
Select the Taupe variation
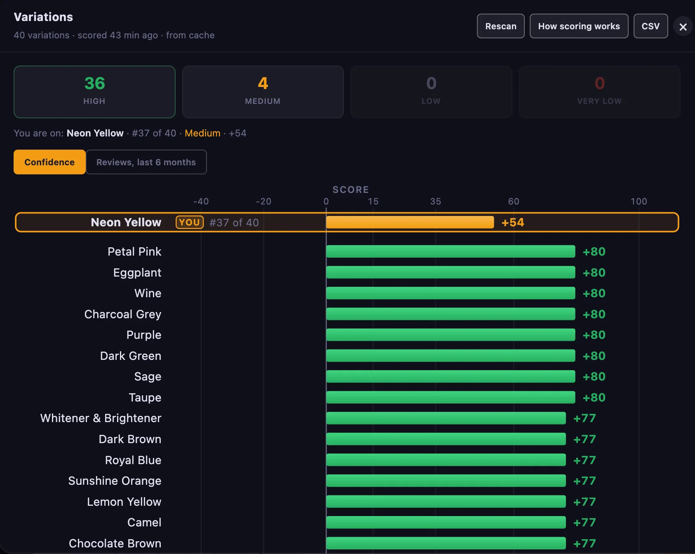click(x=145, y=397)
